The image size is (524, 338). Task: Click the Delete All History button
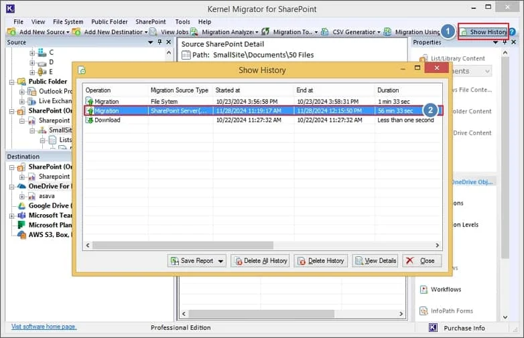(261, 261)
